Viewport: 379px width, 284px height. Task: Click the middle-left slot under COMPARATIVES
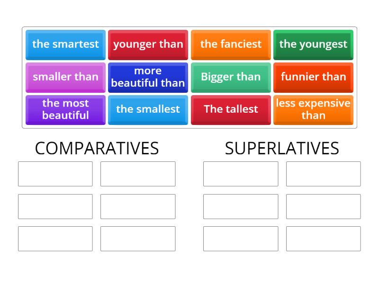point(55,206)
